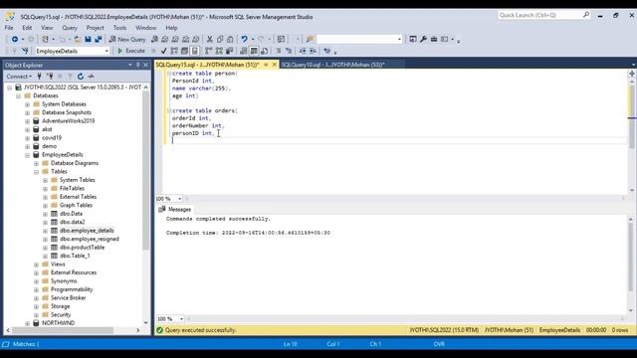Viewport: 637px width, 358px height.
Task: Select the Database Diagrams folder
Action: point(75,163)
